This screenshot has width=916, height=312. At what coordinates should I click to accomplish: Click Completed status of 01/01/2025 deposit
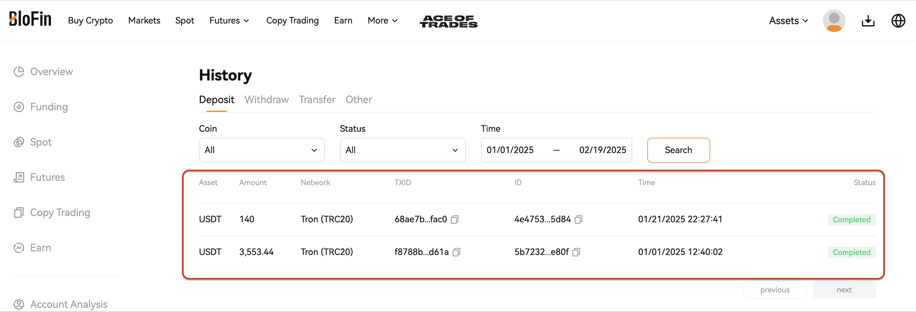[851, 252]
